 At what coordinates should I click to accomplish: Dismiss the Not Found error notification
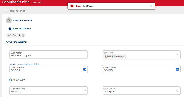[x=151, y=6]
